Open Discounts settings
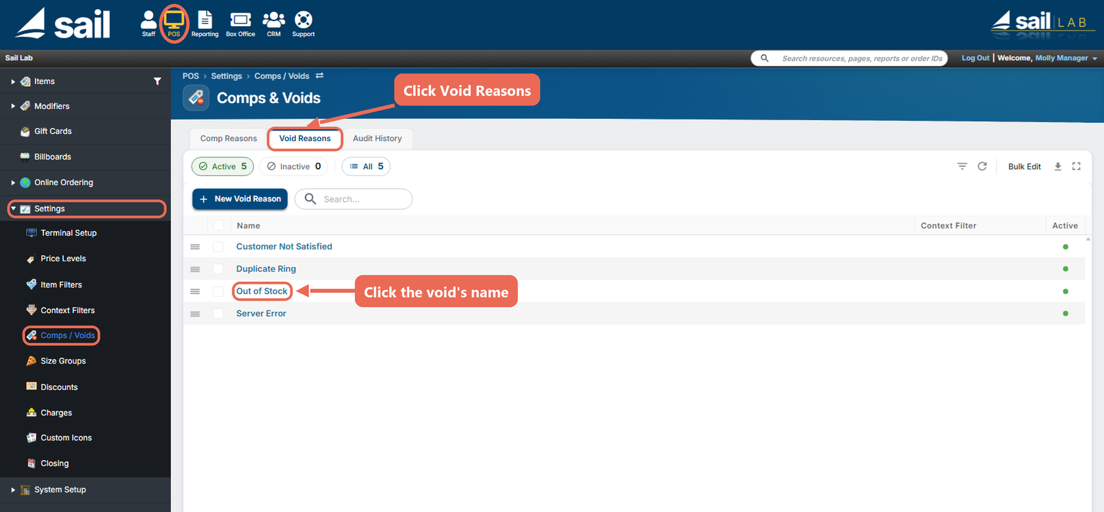The image size is (1104, 512). coord(59,387)
